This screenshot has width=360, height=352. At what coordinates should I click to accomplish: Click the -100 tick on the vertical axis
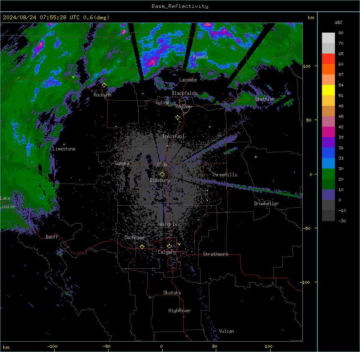pos(305,282)
